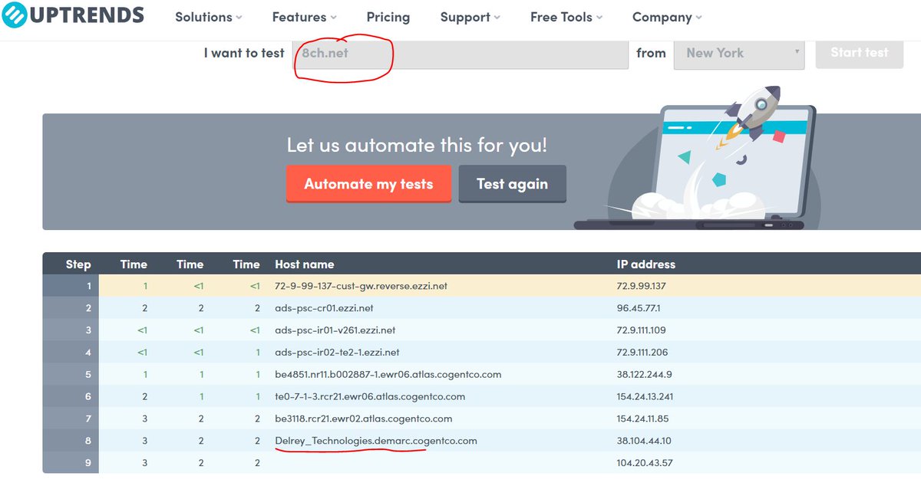Click the "Let us automate this for you!" heading
The height and width of the screenshot is (499, 921).
(417, 146)
